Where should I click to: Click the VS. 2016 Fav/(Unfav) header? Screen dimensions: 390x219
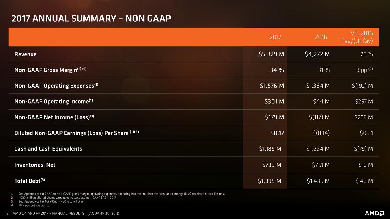357,37
